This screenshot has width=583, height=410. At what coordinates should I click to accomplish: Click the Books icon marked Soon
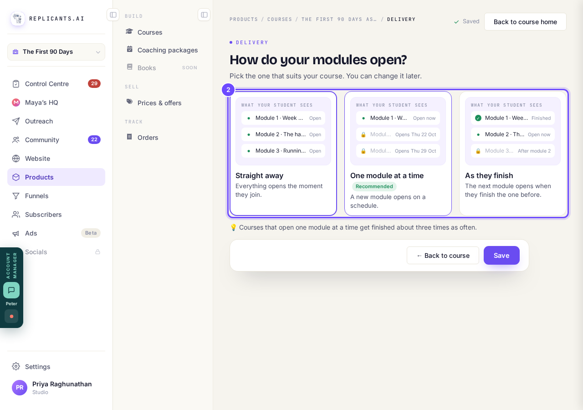(130, 67)
